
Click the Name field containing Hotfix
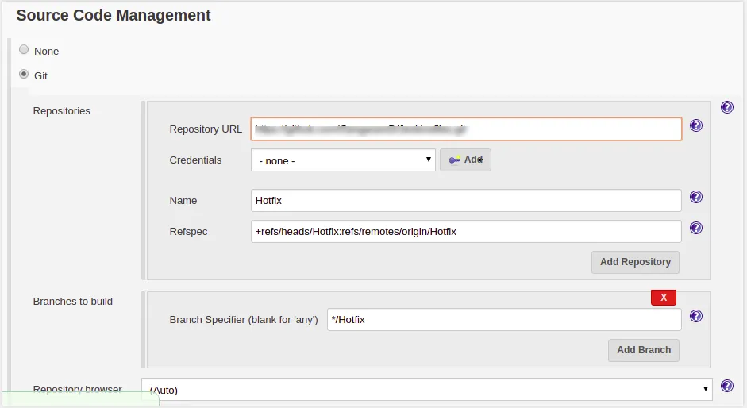click(466, 201)
